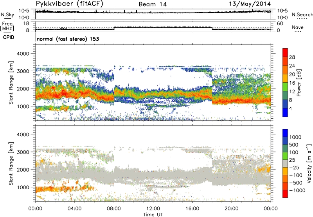Click the 16:00 time axis label
The height and width of the screenshot is (217, 313).
pos(192,209)
